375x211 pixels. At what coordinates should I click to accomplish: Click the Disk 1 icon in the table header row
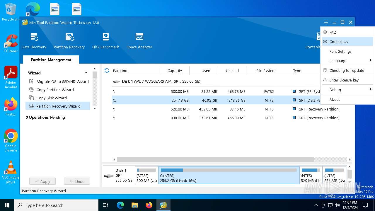(116, 81)
